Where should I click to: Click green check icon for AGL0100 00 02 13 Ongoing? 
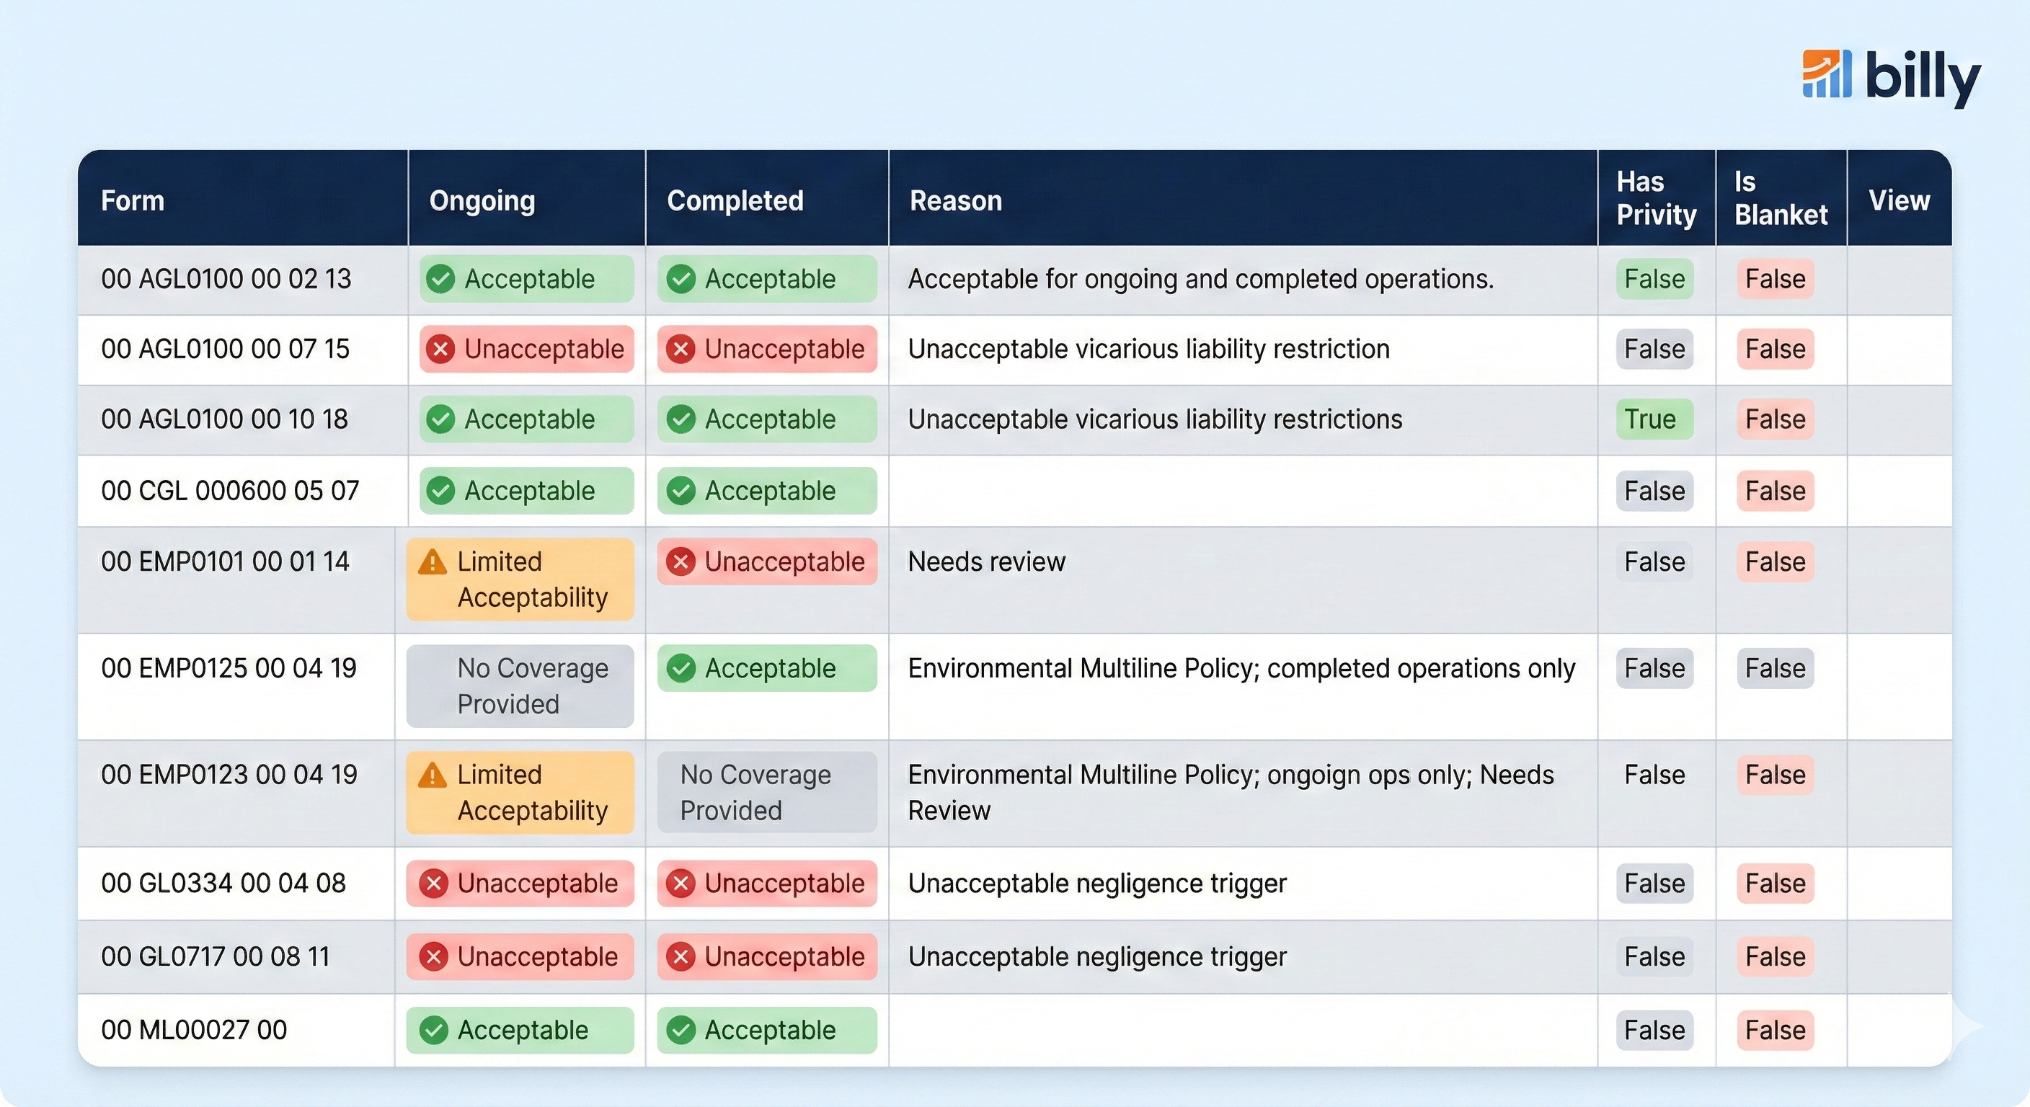440,279
